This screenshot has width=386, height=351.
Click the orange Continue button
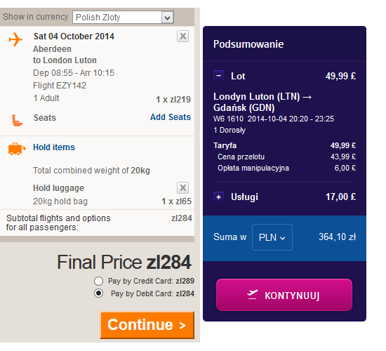(147, 325)
